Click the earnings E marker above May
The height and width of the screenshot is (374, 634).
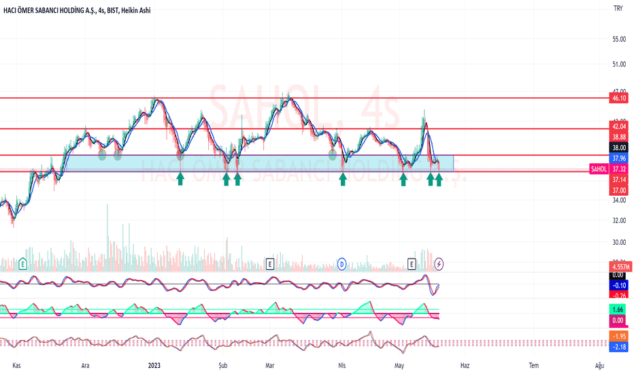pyautogui.click(x=411, y=265)
